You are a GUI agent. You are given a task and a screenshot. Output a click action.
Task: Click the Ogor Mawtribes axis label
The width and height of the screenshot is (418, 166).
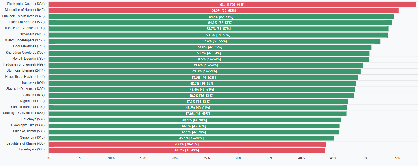(x=29, y=46)
